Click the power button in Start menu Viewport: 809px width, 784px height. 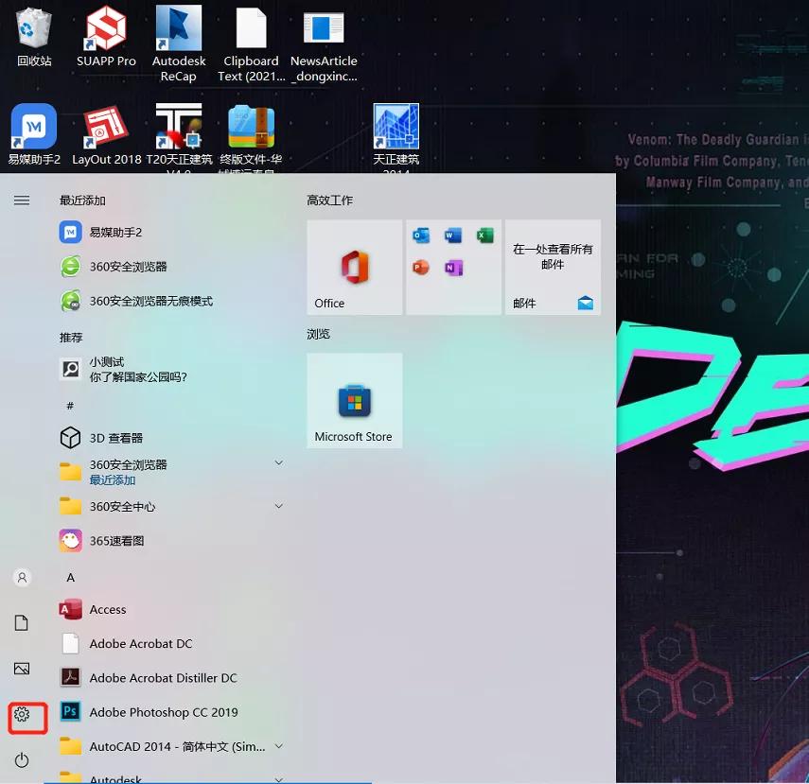pyautogui.click(x=21, y=759)
